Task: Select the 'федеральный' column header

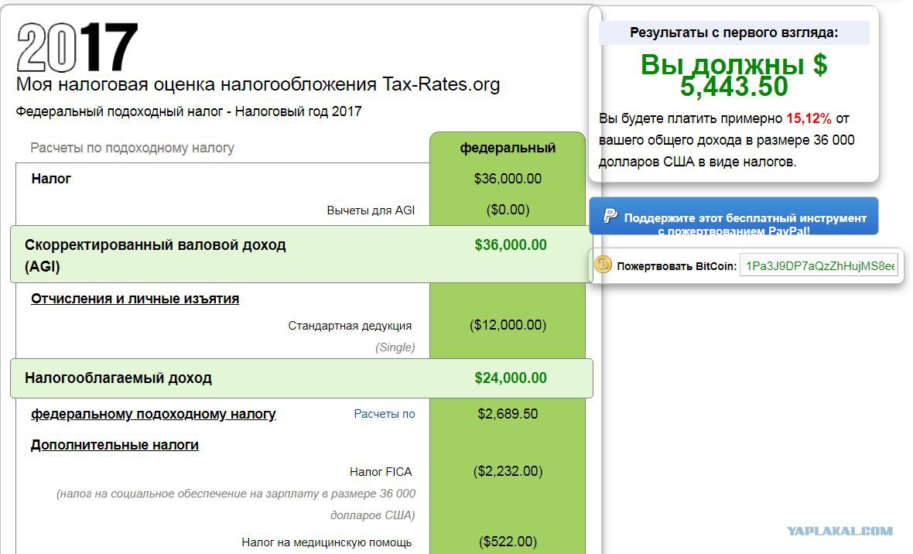Action: point(508,148)
